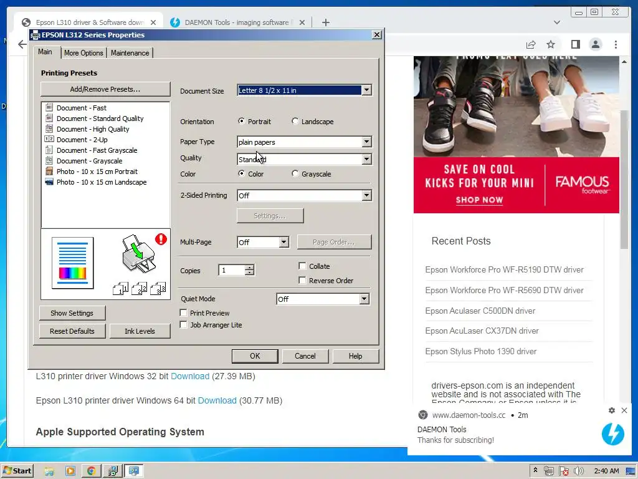Enable the Collate checkbox
The width and height of the screenshot is (638, 479).
(x=302, y=266)
